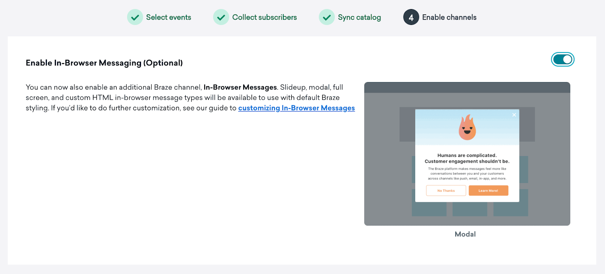Click the Enable In-Browser Messaging (Optional) heading
The image size is (605, 274).
(x=104, y=63)
